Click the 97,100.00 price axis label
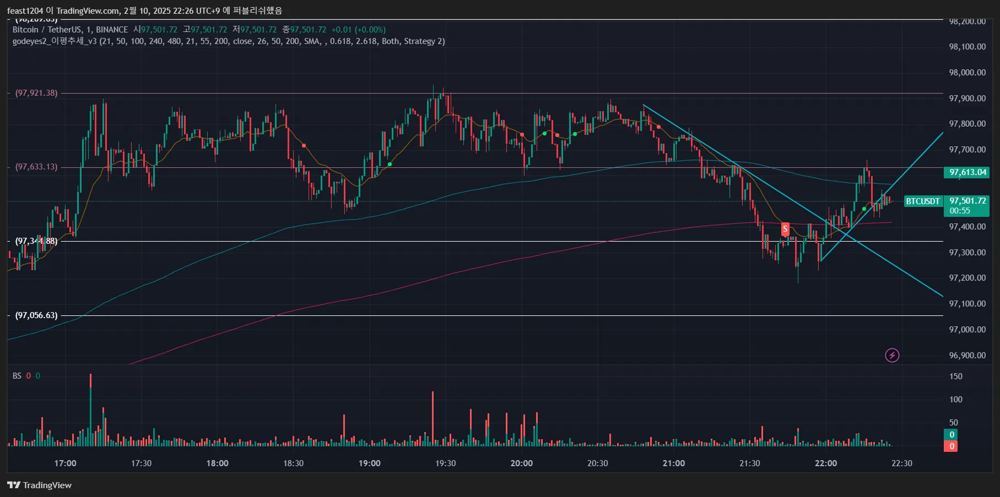Image resolution: width=1000 pixels, height=497 pixels. tap(967, 304)
